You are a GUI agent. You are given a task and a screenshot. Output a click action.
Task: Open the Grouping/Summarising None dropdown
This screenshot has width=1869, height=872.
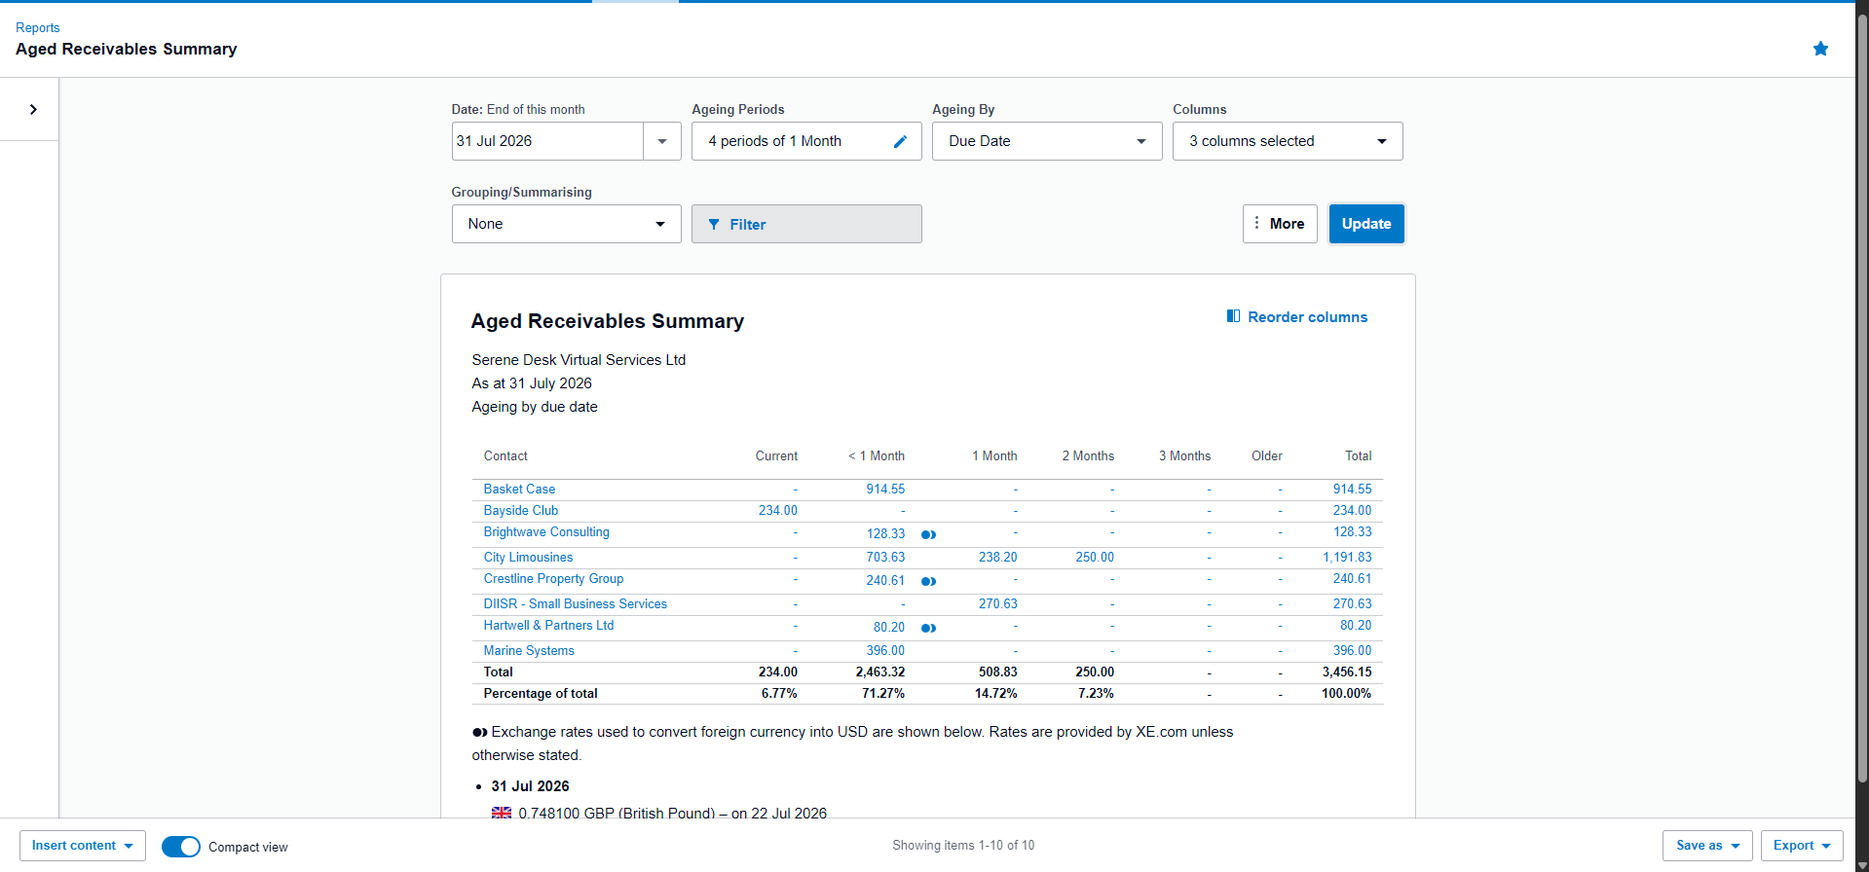click(x=566, y=224)
